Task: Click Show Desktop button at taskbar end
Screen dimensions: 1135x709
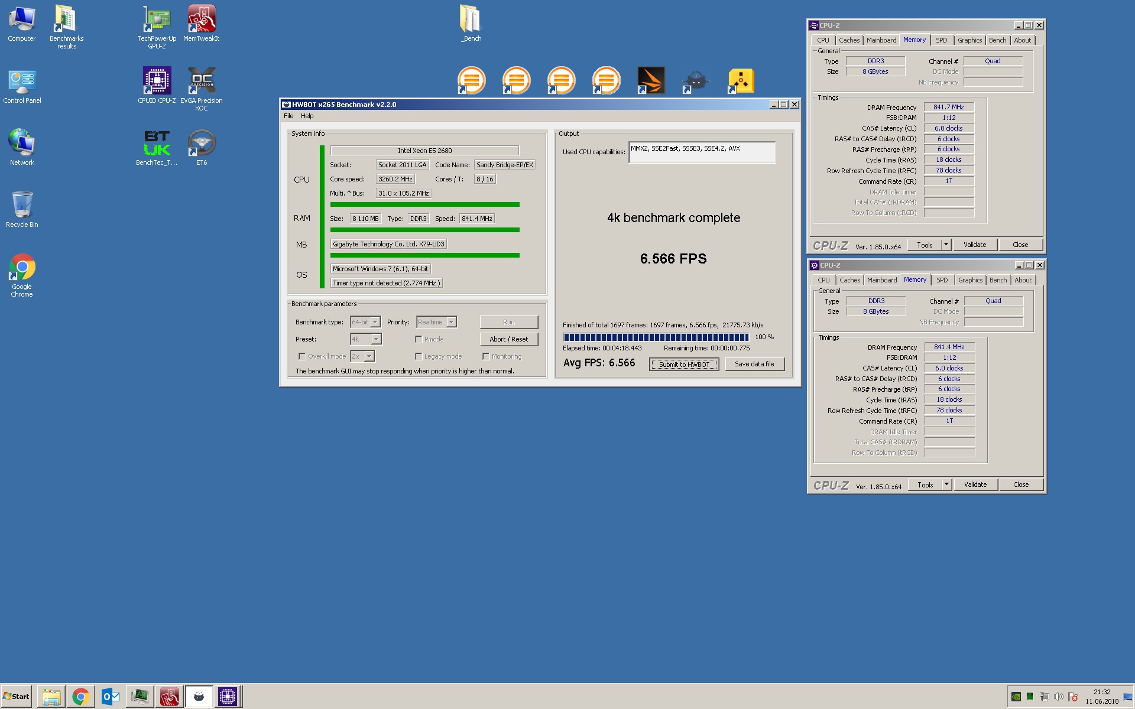Action: pyautogui.click(x=1129, y=697)
